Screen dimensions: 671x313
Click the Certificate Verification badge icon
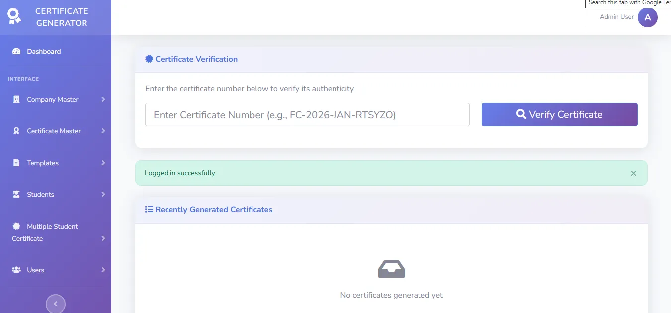pyautogui.click(x=149, y=59)
